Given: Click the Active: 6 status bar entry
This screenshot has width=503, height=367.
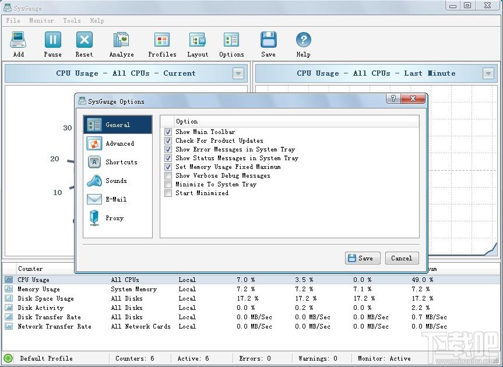Looking at the screenshot, I should click(193, 358).
